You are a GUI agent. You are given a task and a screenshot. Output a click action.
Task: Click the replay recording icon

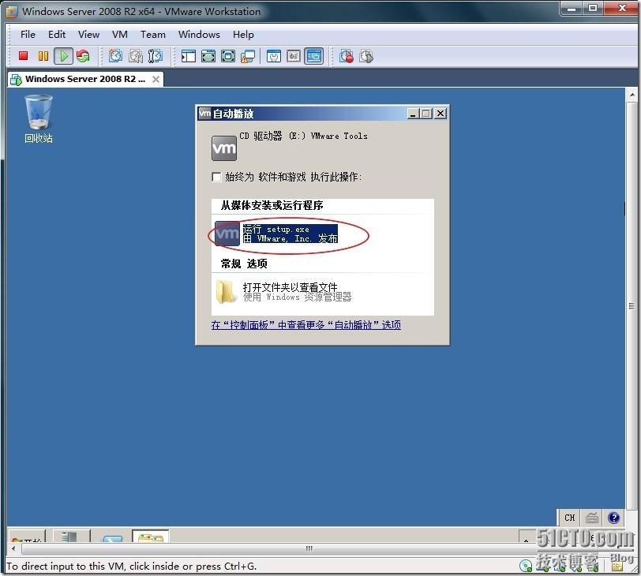(365, 56)
